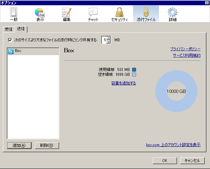Click the 追加(A) add button
210x169 pixels.
pos(19,145)
